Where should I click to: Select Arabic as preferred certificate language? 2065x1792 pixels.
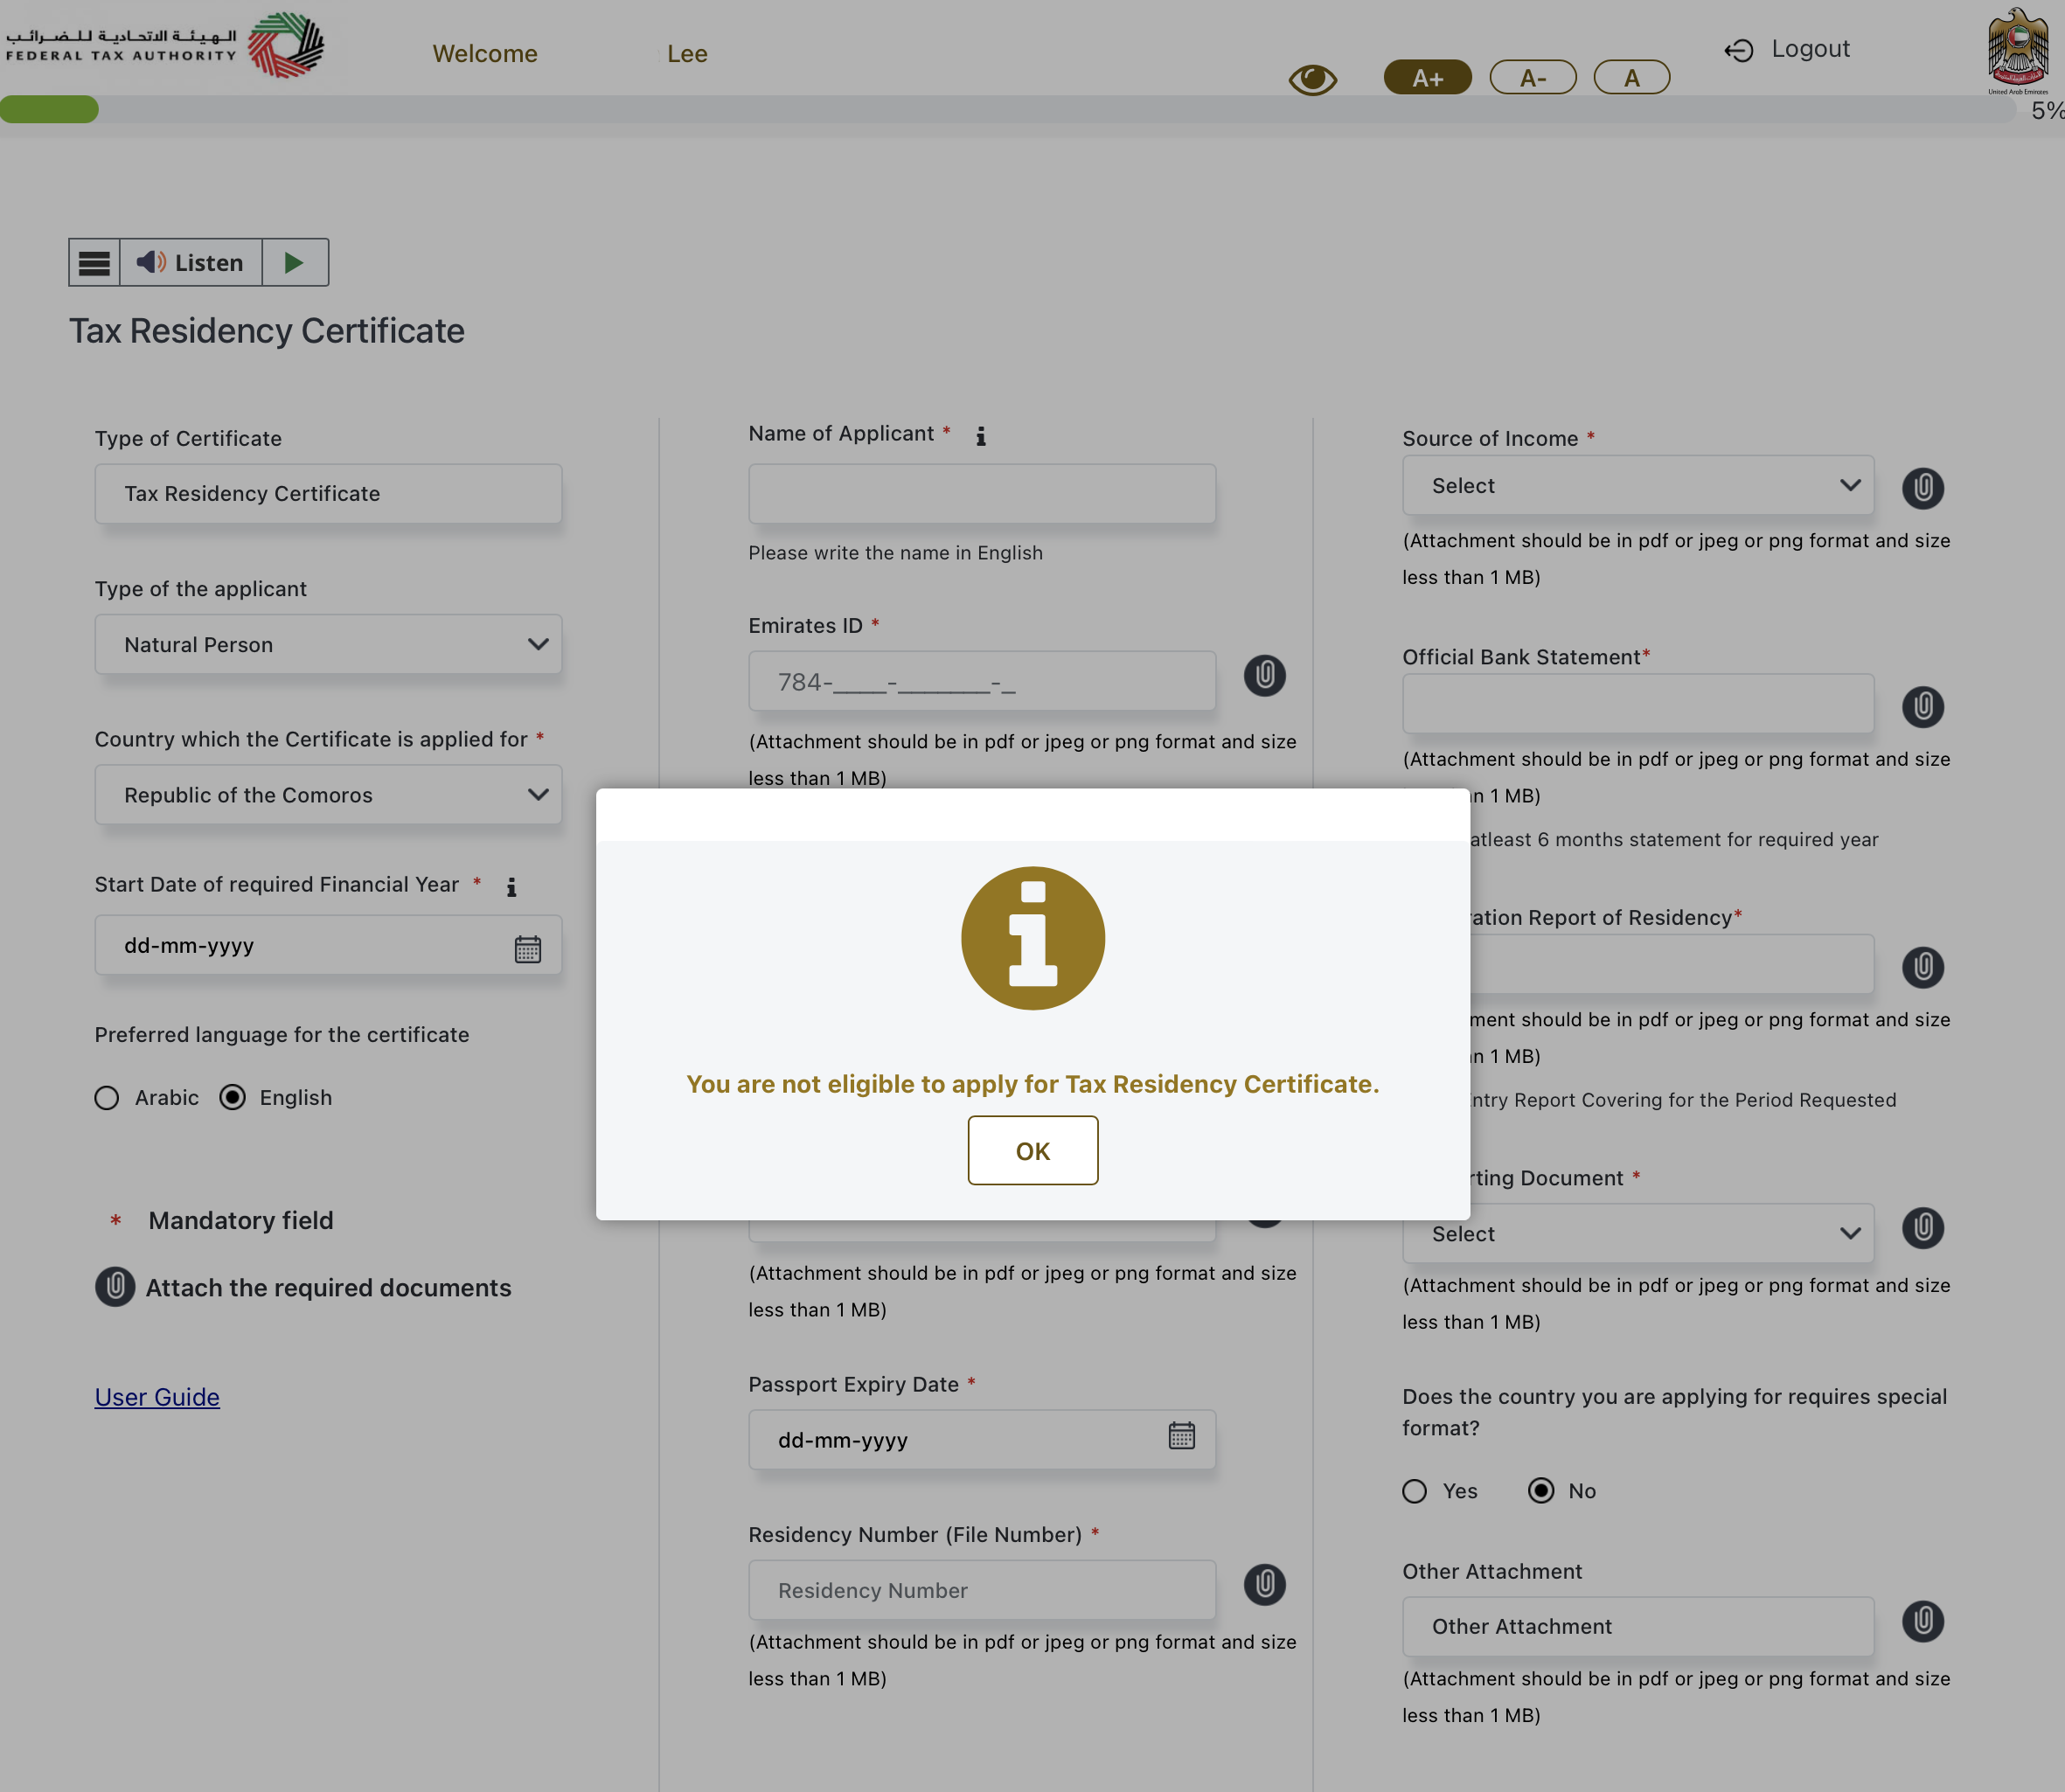pos(107,1098)
